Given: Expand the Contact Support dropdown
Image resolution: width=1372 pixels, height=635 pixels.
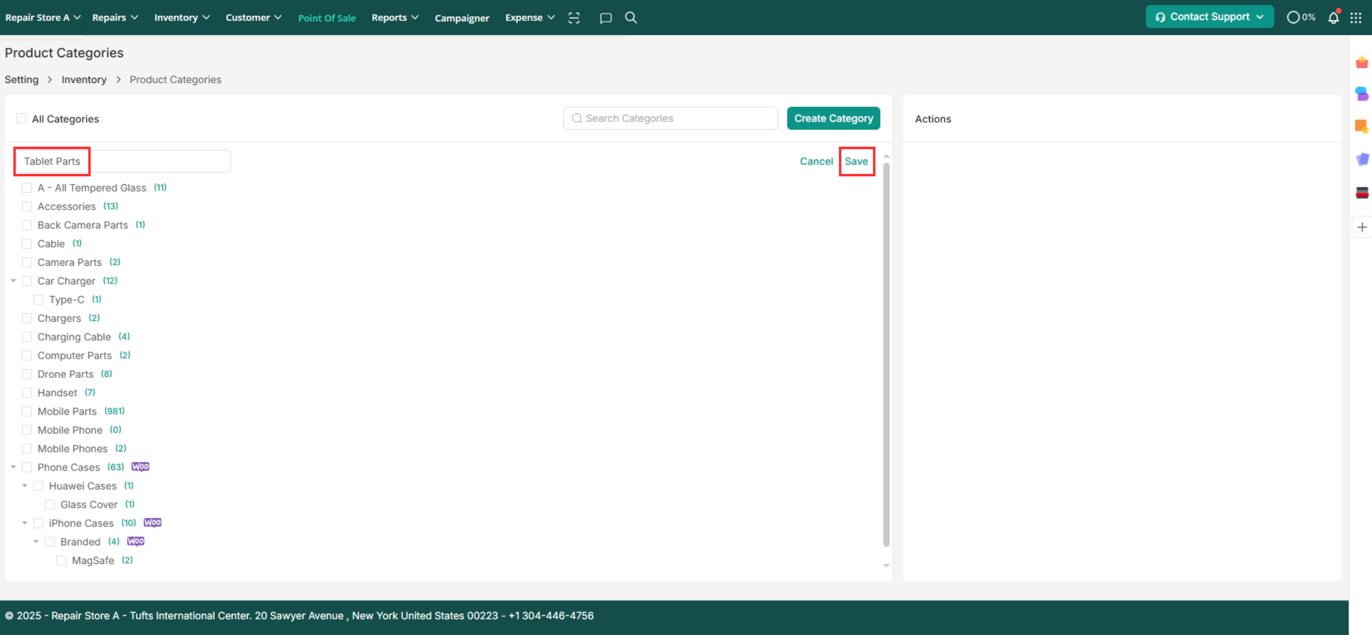Looking at the screenshot, I should (1209, 17).
